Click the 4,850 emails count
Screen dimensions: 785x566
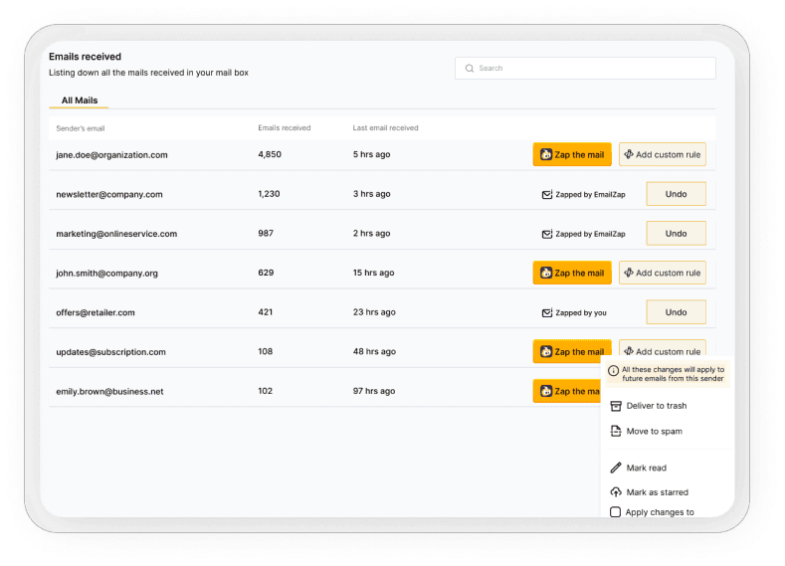270,154
